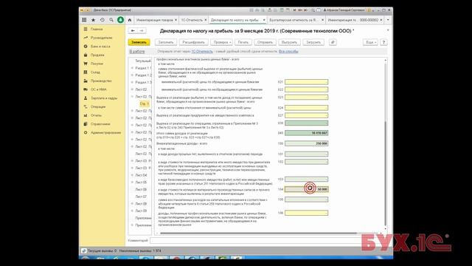Click the Записать button
Screen dimensions: 472x266
tap(139, 42)
